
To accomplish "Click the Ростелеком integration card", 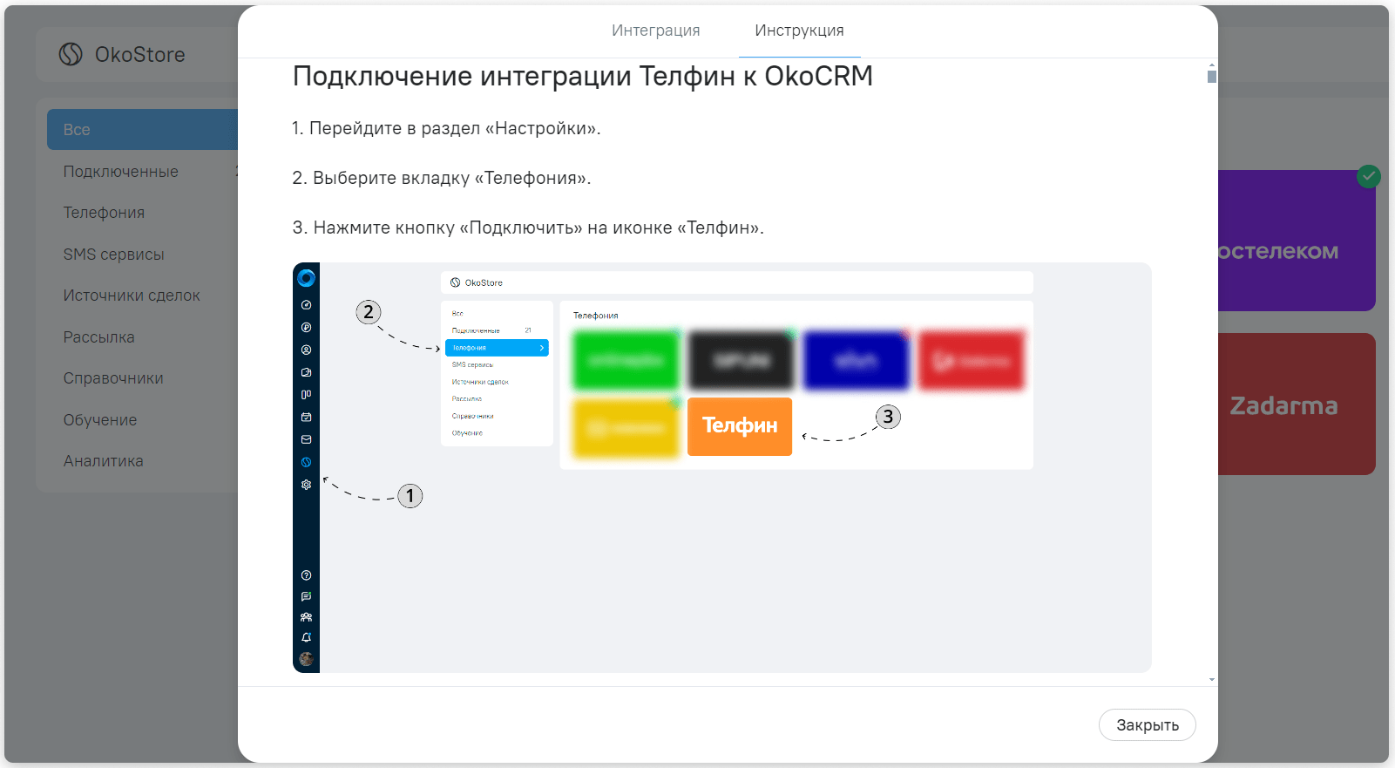I will (1297, 241).
